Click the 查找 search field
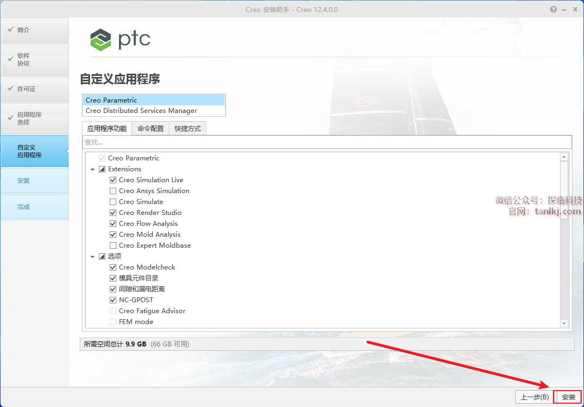Viewport: 584px width, 407px height. click(327, 142)
